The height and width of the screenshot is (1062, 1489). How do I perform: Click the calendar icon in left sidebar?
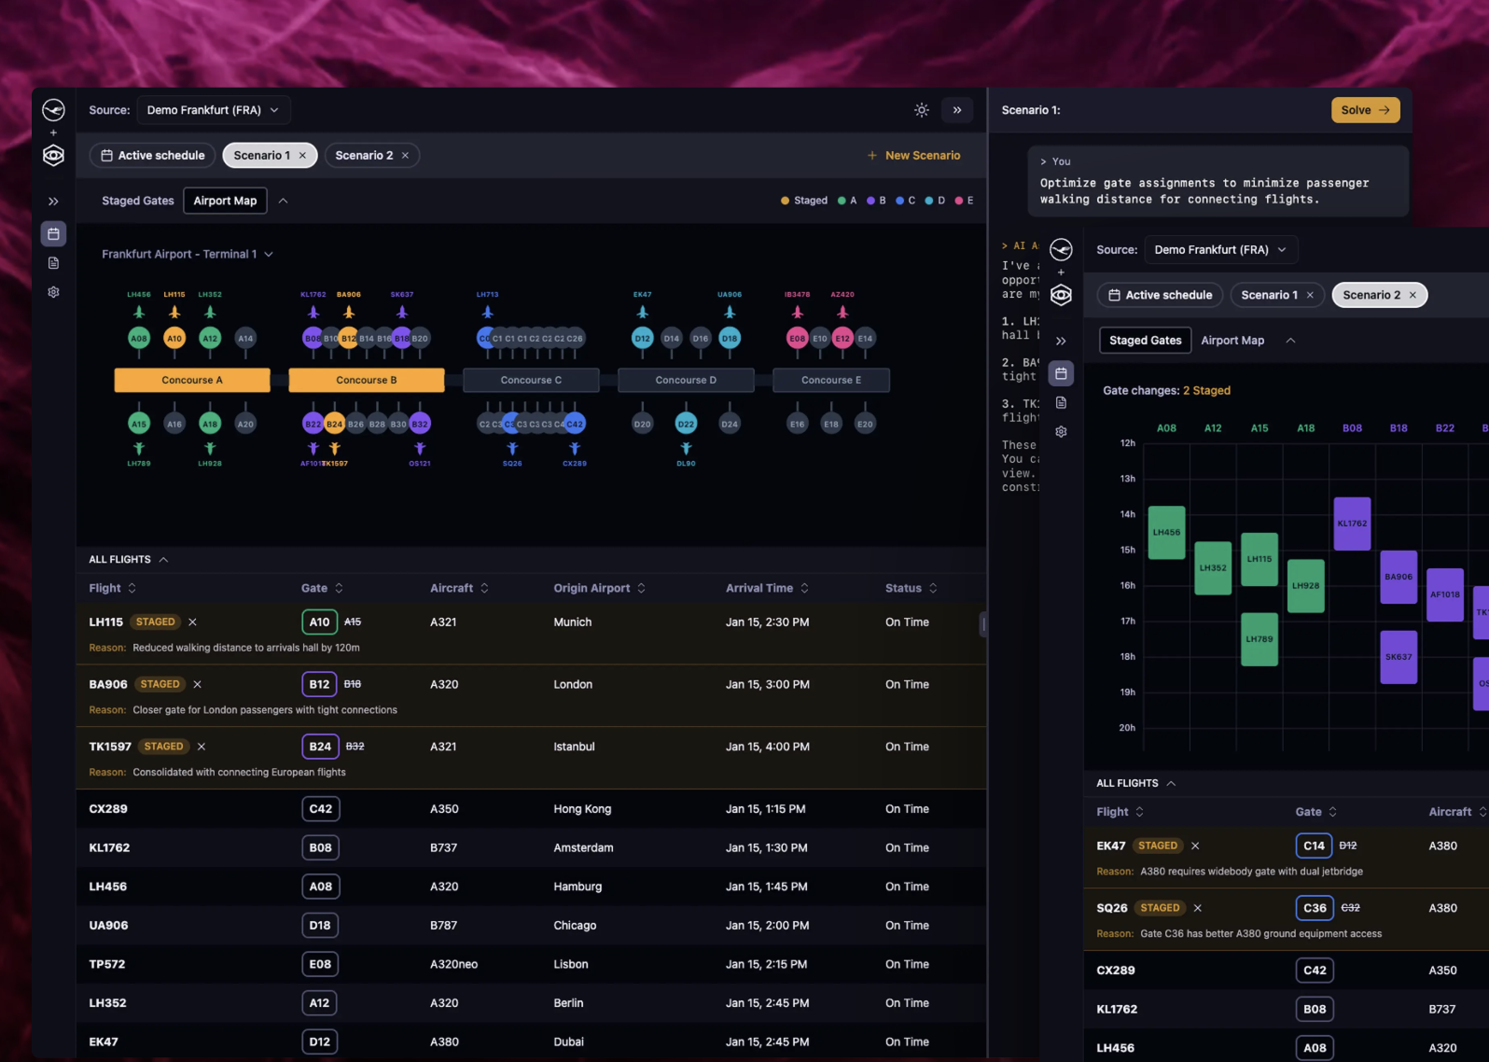pos(53,233)
